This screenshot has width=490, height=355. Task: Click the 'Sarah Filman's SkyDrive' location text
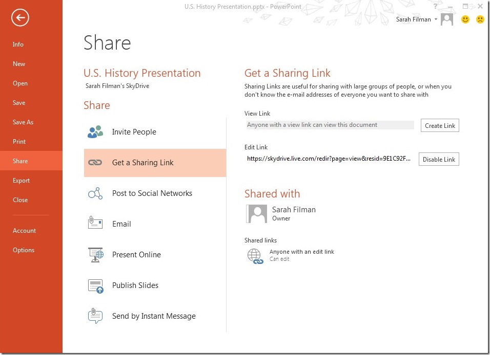click(x=117, y=86)
